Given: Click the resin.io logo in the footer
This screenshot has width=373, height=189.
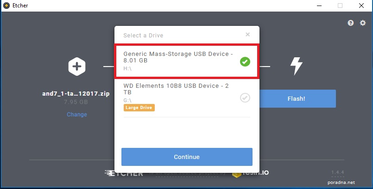Looking at the screenshot, I should tap(256, 173).
